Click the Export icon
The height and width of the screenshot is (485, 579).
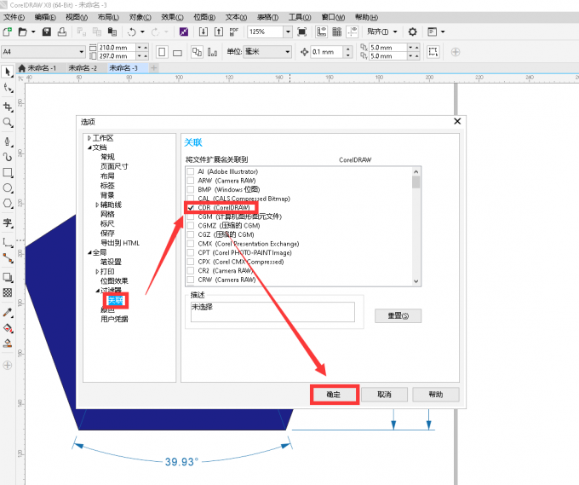click(x=219, y=32)
